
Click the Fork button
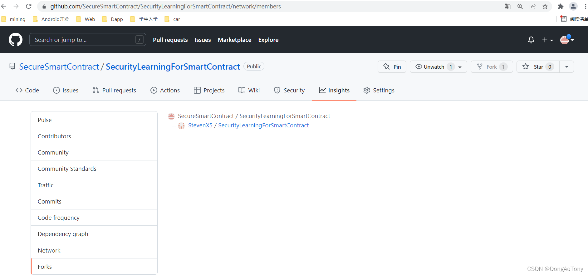pos(492,66)
